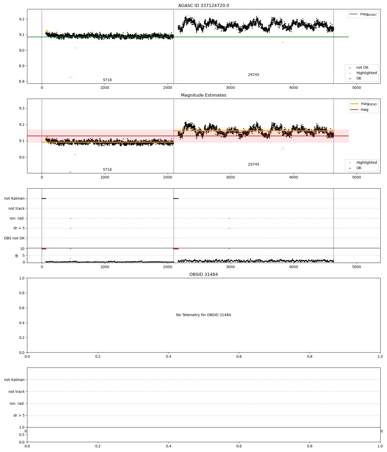Click the "5716" annotation in the top plot

tap(107, 80)
